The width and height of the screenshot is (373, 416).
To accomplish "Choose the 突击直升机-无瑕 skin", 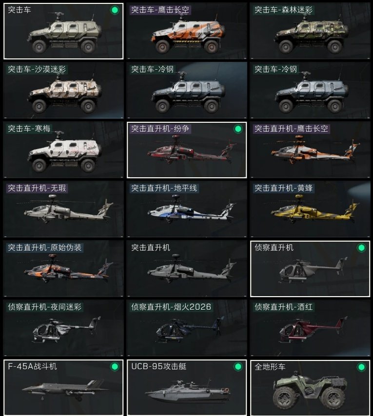I will [63, 209].
